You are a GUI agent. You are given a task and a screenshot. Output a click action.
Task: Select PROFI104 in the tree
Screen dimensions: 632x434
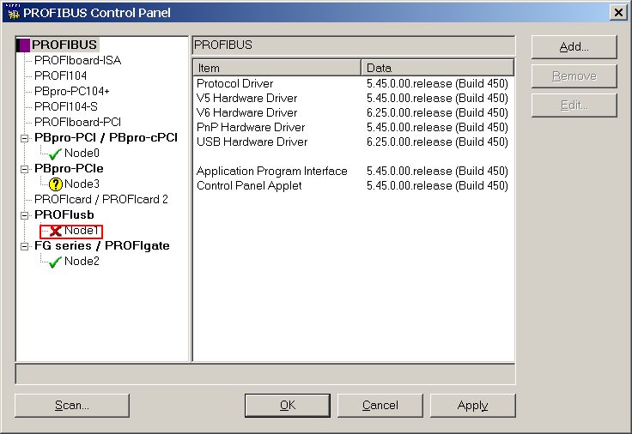[x=60, y=75]
